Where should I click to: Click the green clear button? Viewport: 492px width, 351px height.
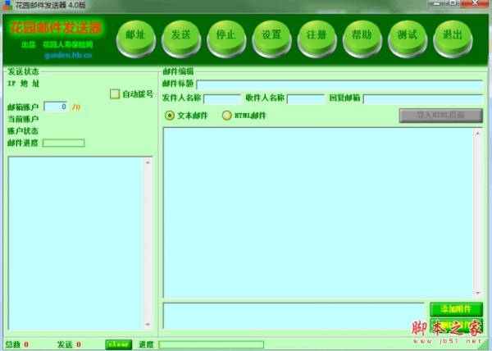118,344
